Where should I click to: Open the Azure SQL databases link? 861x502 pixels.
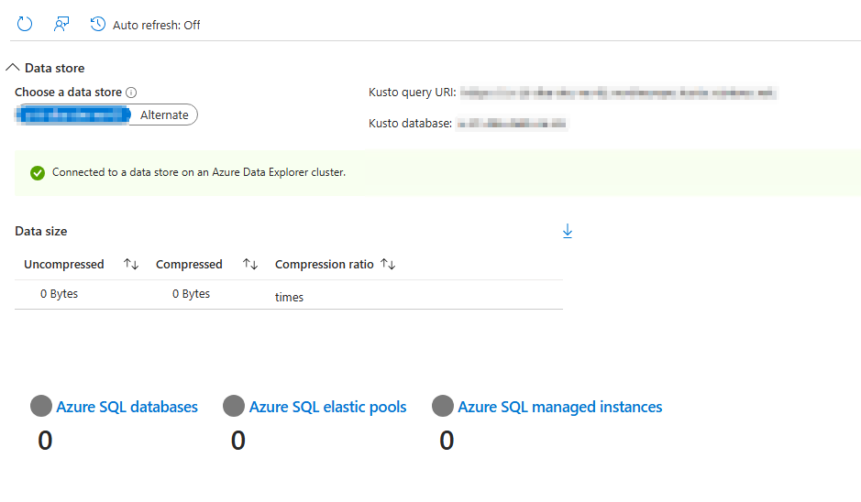(x=127, y=407)
